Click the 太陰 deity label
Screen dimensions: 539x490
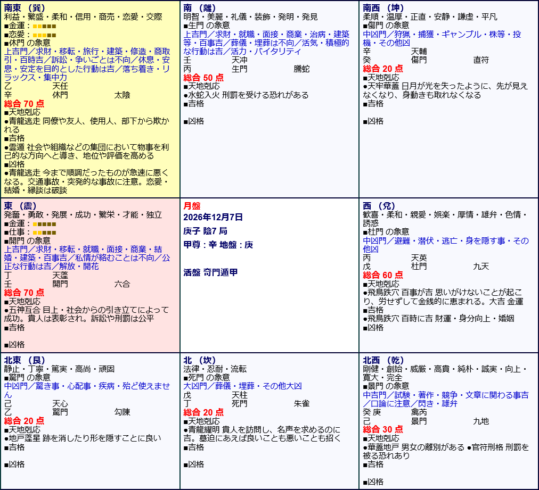[x=122, y=95]
